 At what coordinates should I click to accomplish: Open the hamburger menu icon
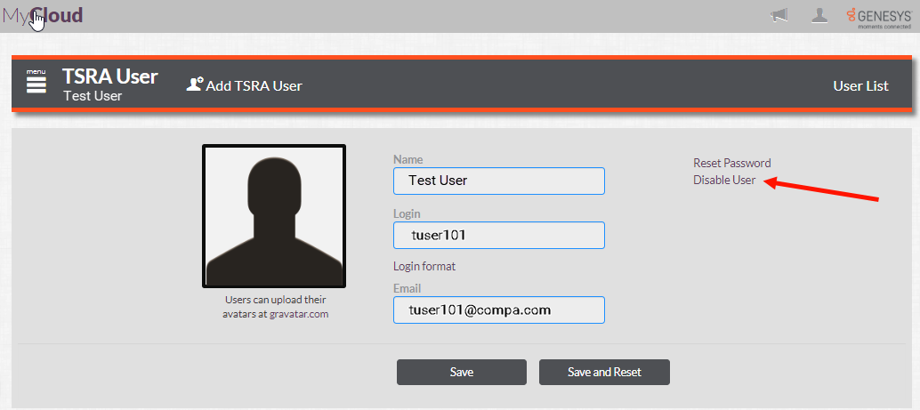point(36,84)
